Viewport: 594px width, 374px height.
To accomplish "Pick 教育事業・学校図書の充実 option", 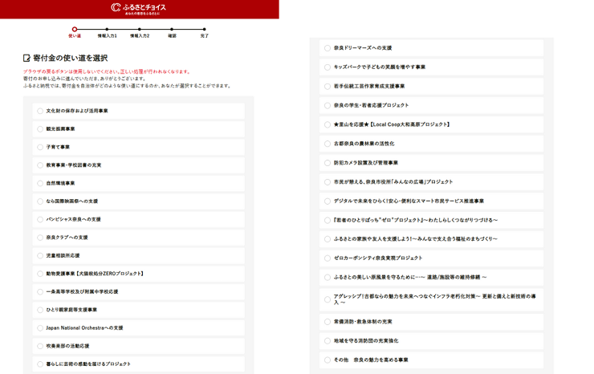I will tap(40, 165).
